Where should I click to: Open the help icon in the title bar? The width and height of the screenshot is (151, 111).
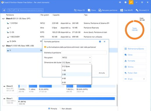click(x=125, y=2)
